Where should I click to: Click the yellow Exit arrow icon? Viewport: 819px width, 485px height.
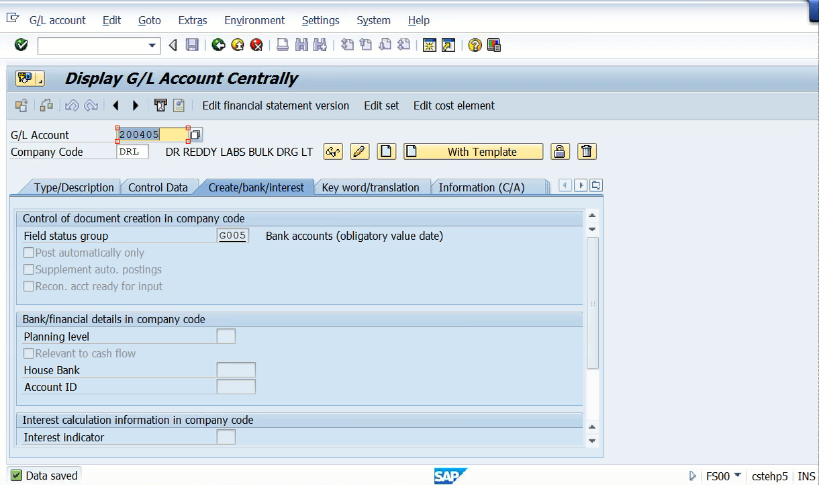(237, 45)
